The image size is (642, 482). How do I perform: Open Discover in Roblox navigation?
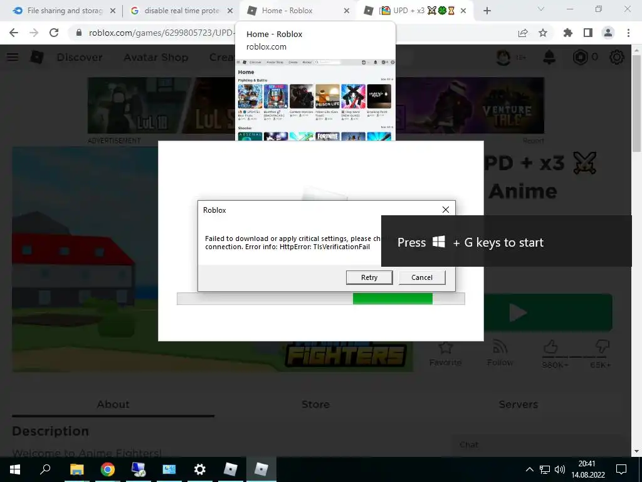click(x=80, y=57)
